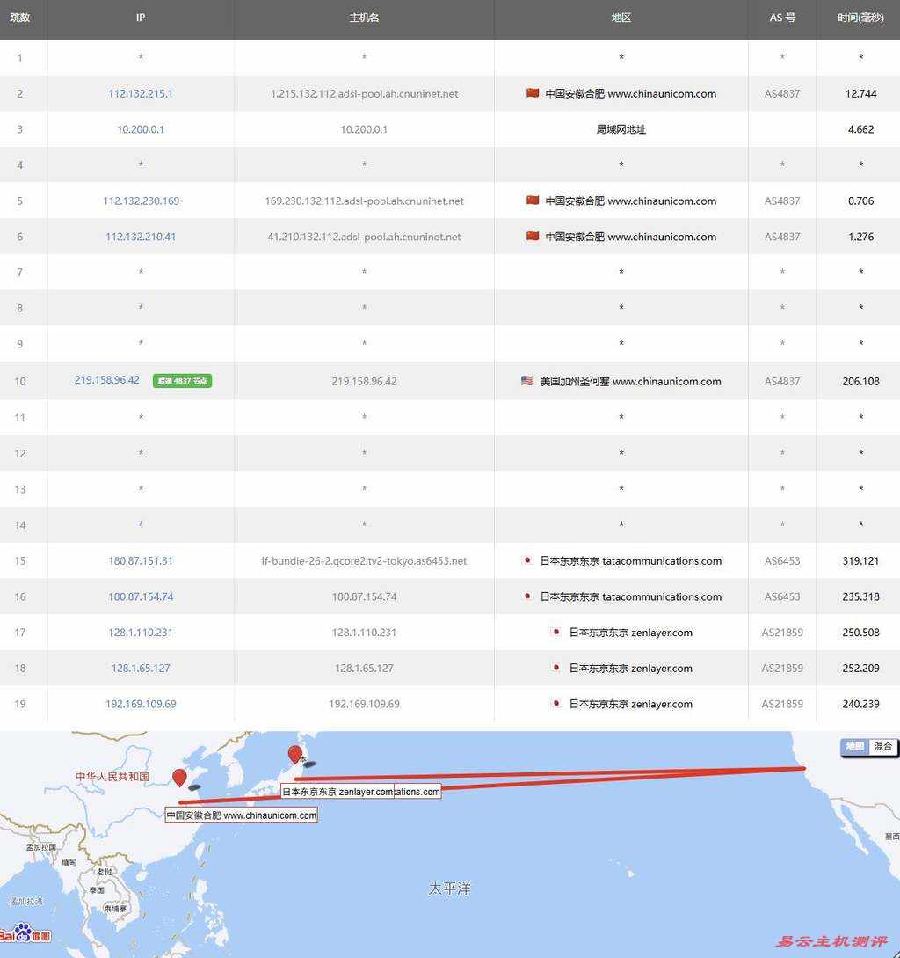
Task: Click the 地区 column header
Action: [x=621, y=18]
